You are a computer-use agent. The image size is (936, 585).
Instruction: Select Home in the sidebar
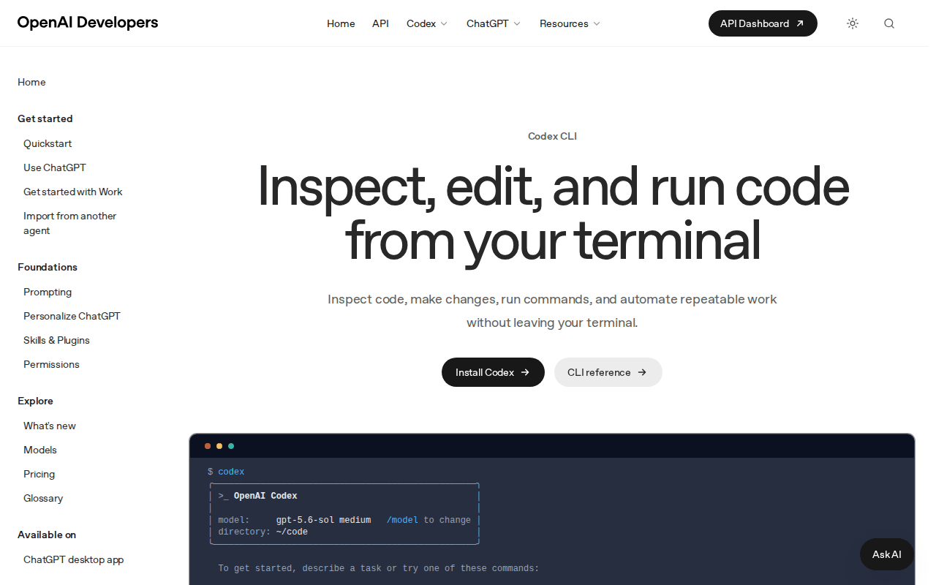pos(31,82)
